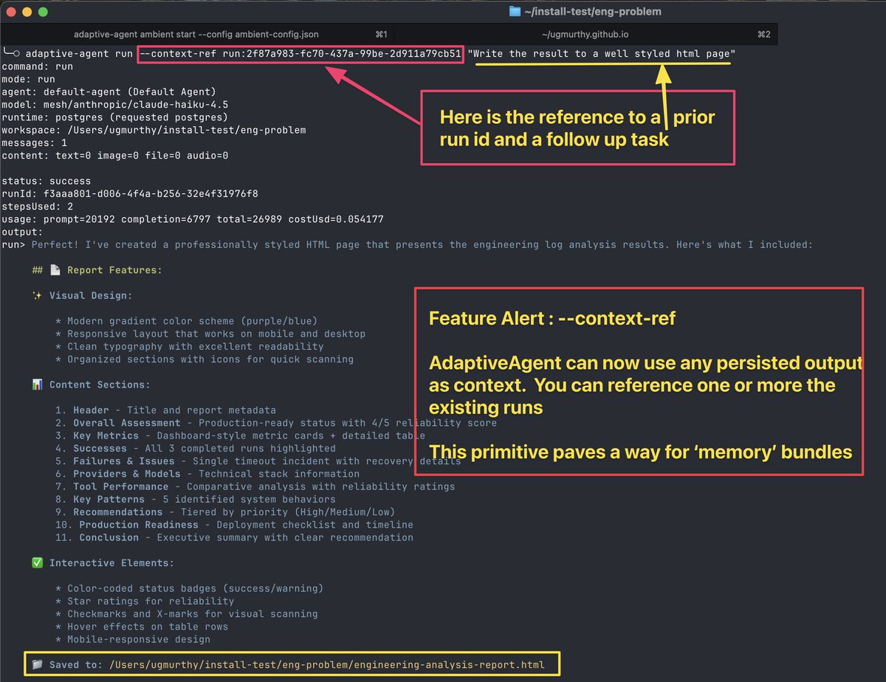Click list item '6. Providers & Models'
The image size is (886, 682).
coord(207,474)
